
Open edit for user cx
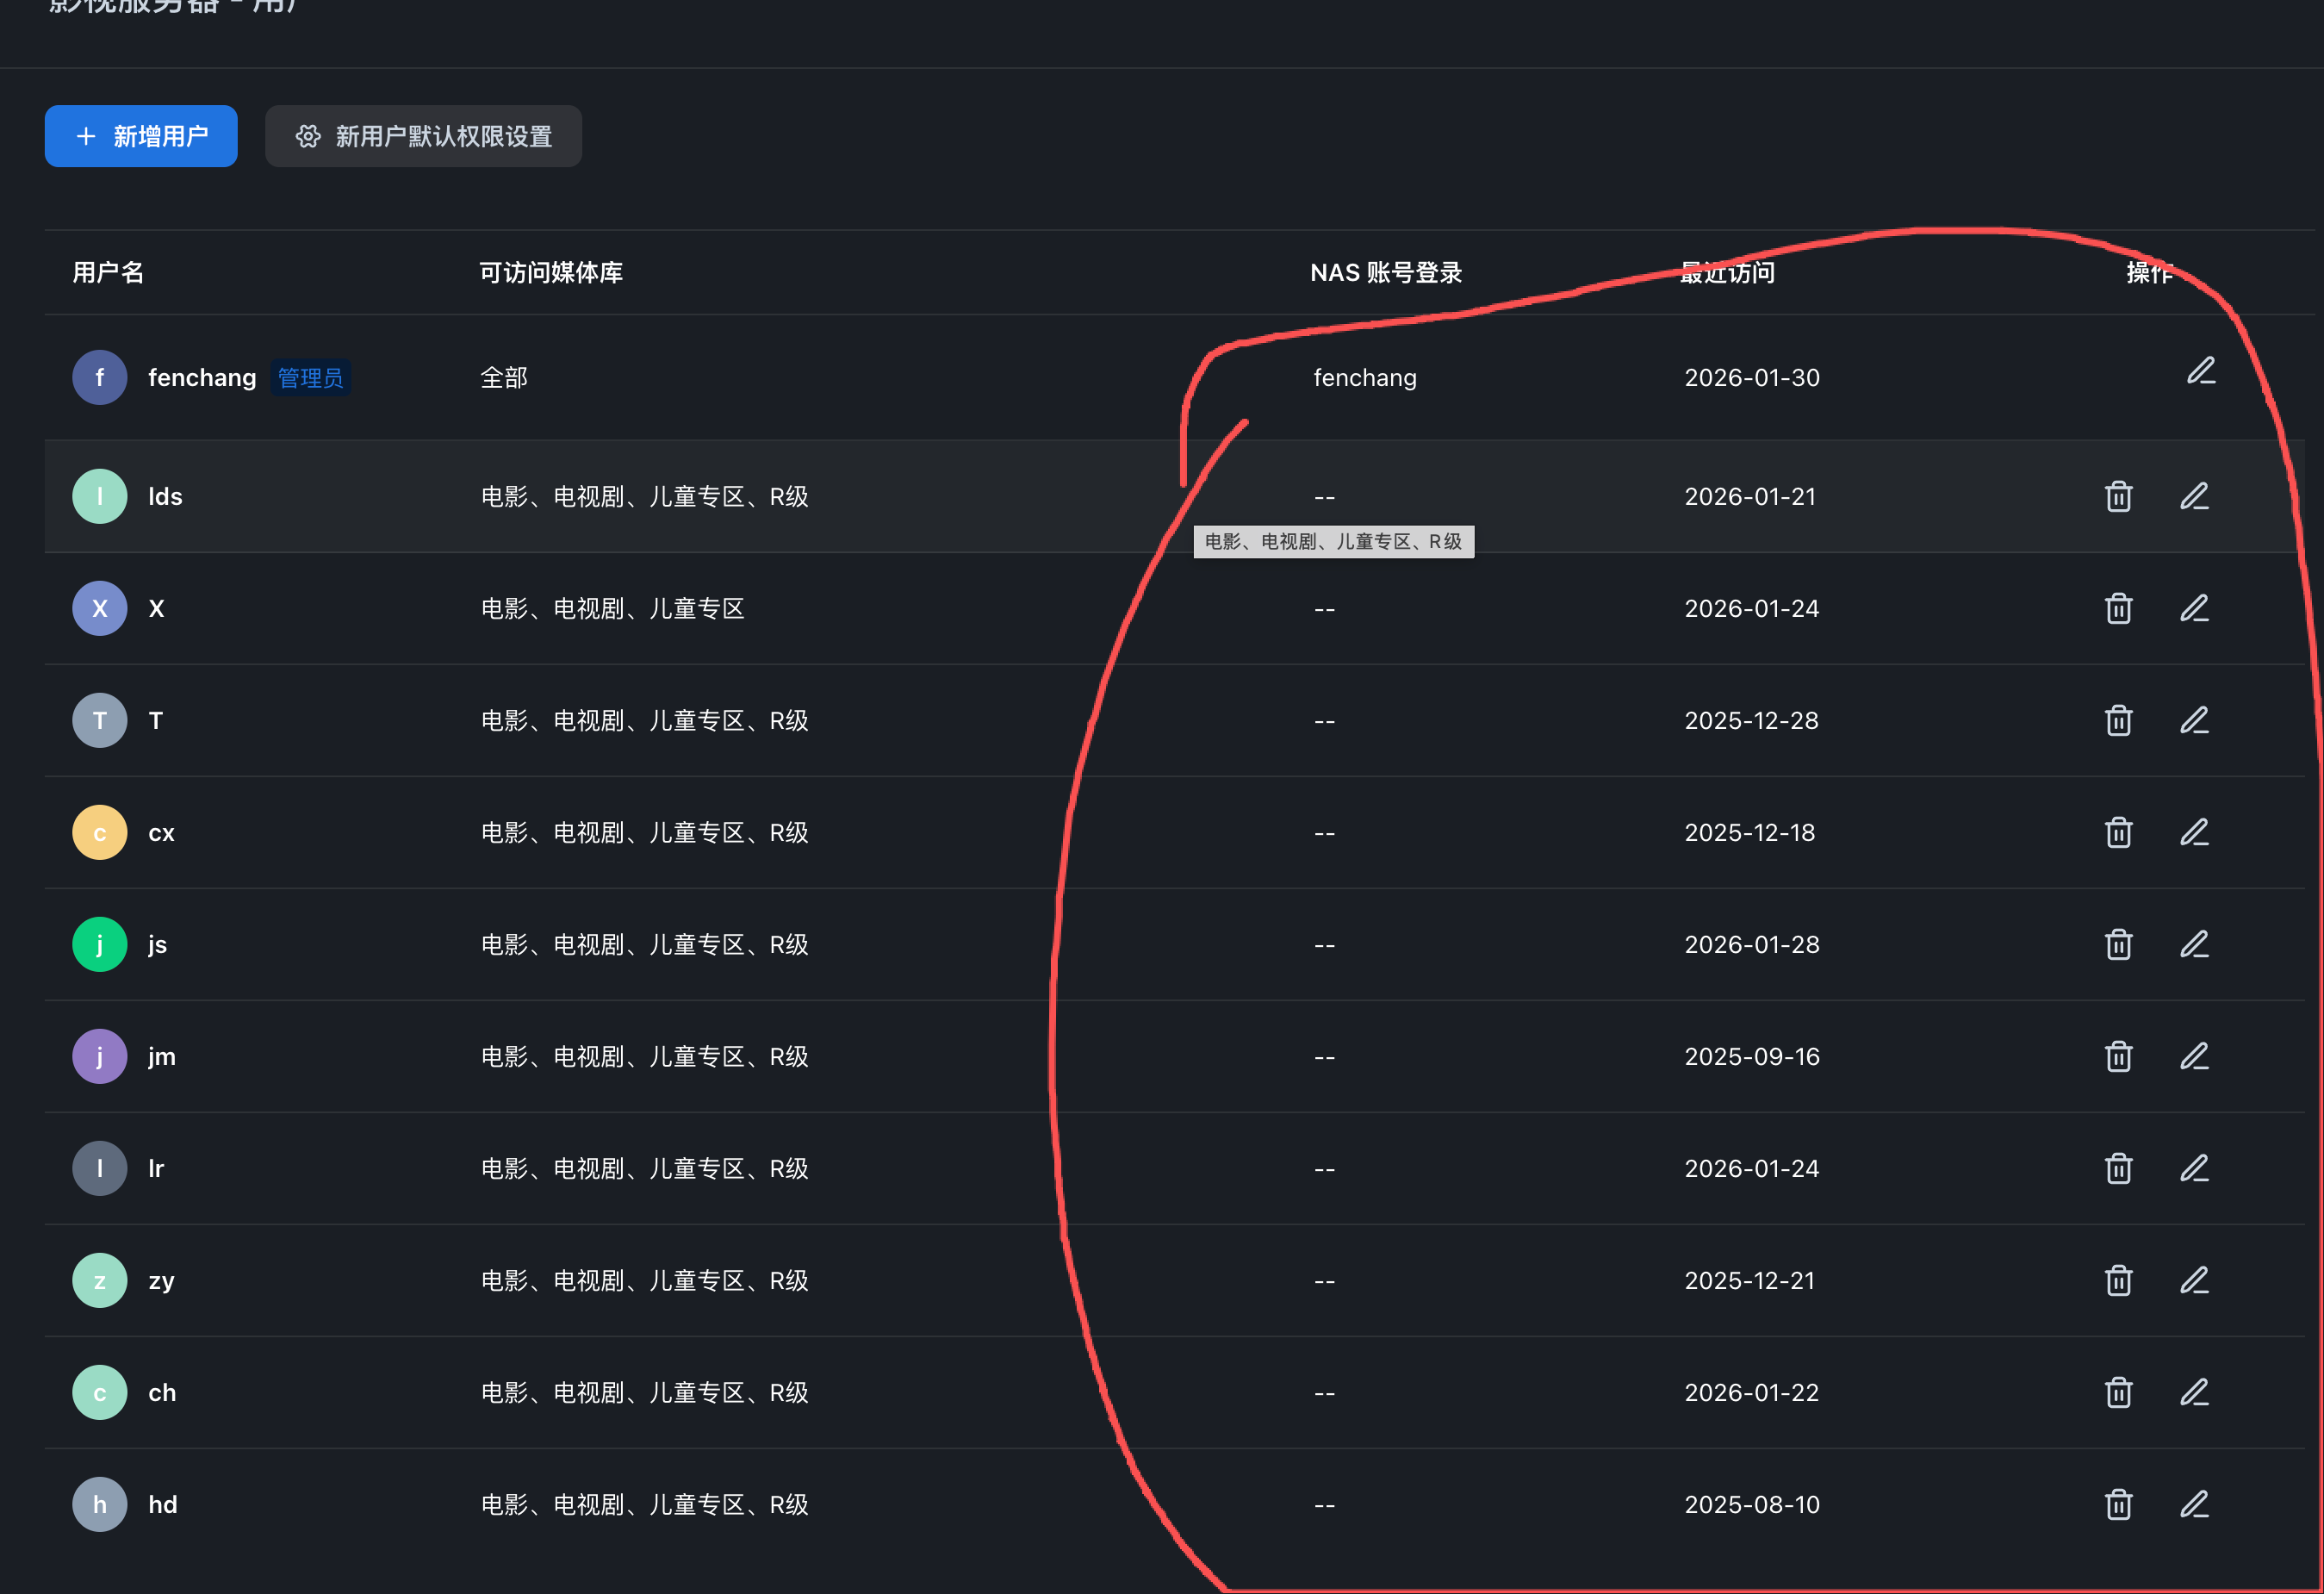coord(2194,833)
